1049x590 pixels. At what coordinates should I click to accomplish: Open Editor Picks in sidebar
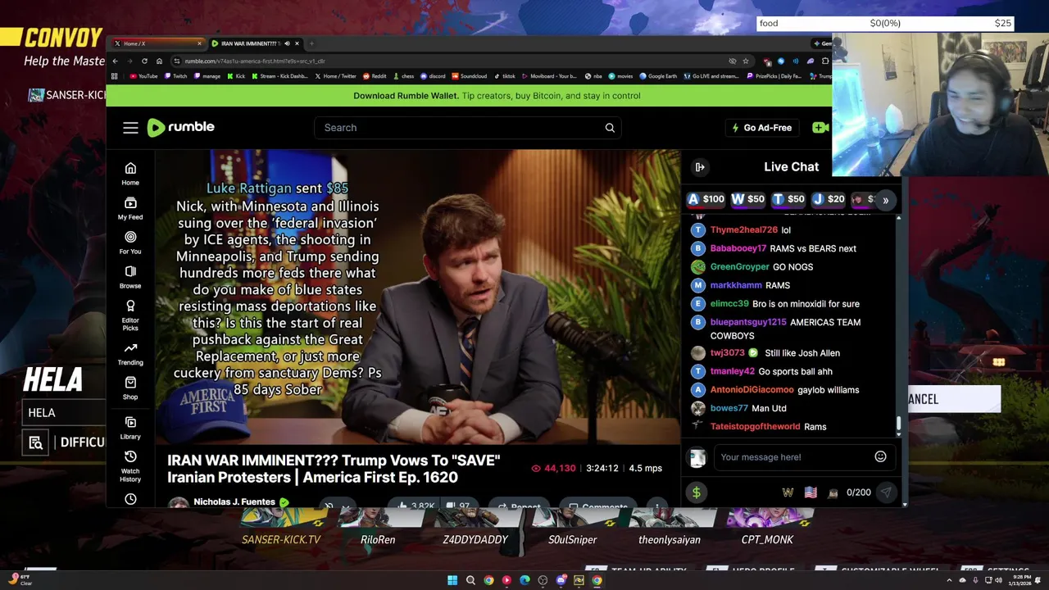pyautogui.click(x=130, y=315)
